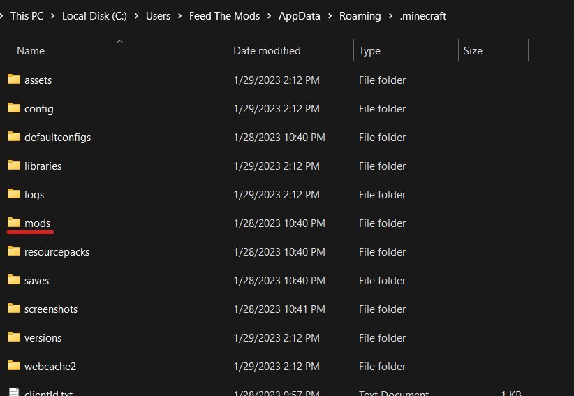Expand chevron after AppData breadcrumb
Image resolution: width=574 pixels, height=396 pixels.
point(330,16)
